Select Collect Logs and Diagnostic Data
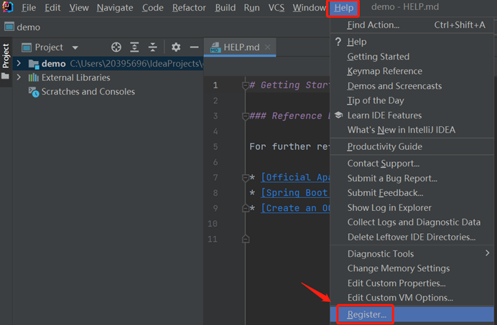Screen dimensions: 497x325 (x=412, y=222)
